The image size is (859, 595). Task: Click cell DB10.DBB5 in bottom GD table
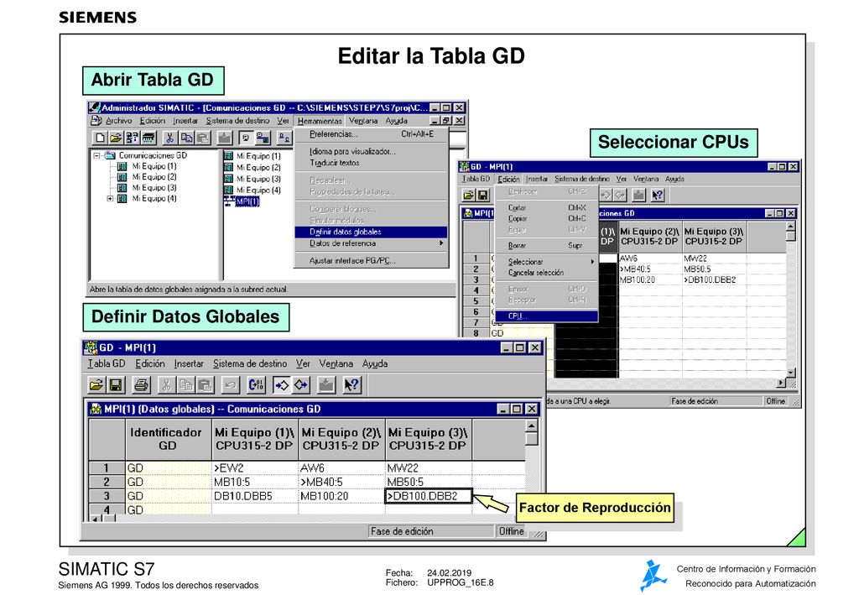[255, 496]
